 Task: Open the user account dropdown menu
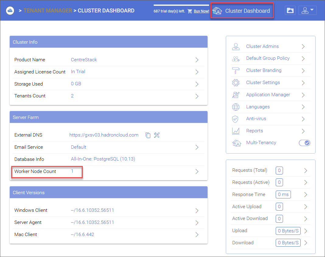point(307,10)
